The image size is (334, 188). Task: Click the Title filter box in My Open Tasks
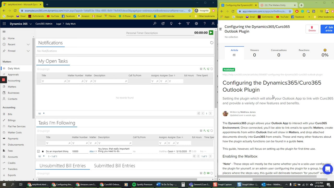[54, 81]
